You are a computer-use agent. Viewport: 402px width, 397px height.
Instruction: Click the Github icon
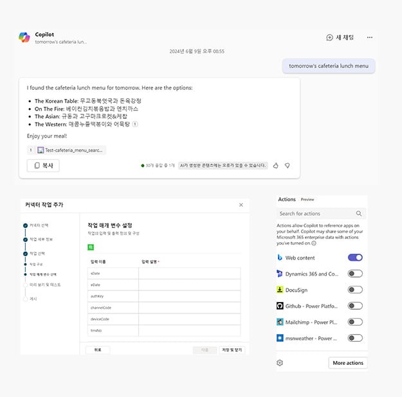[280, 306]
